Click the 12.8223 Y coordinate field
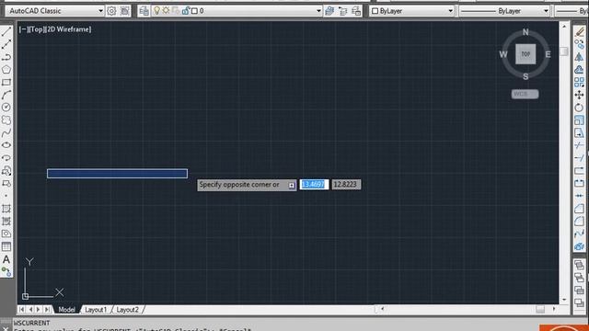This screenshot has width=589, height=331. coord(346,184)
